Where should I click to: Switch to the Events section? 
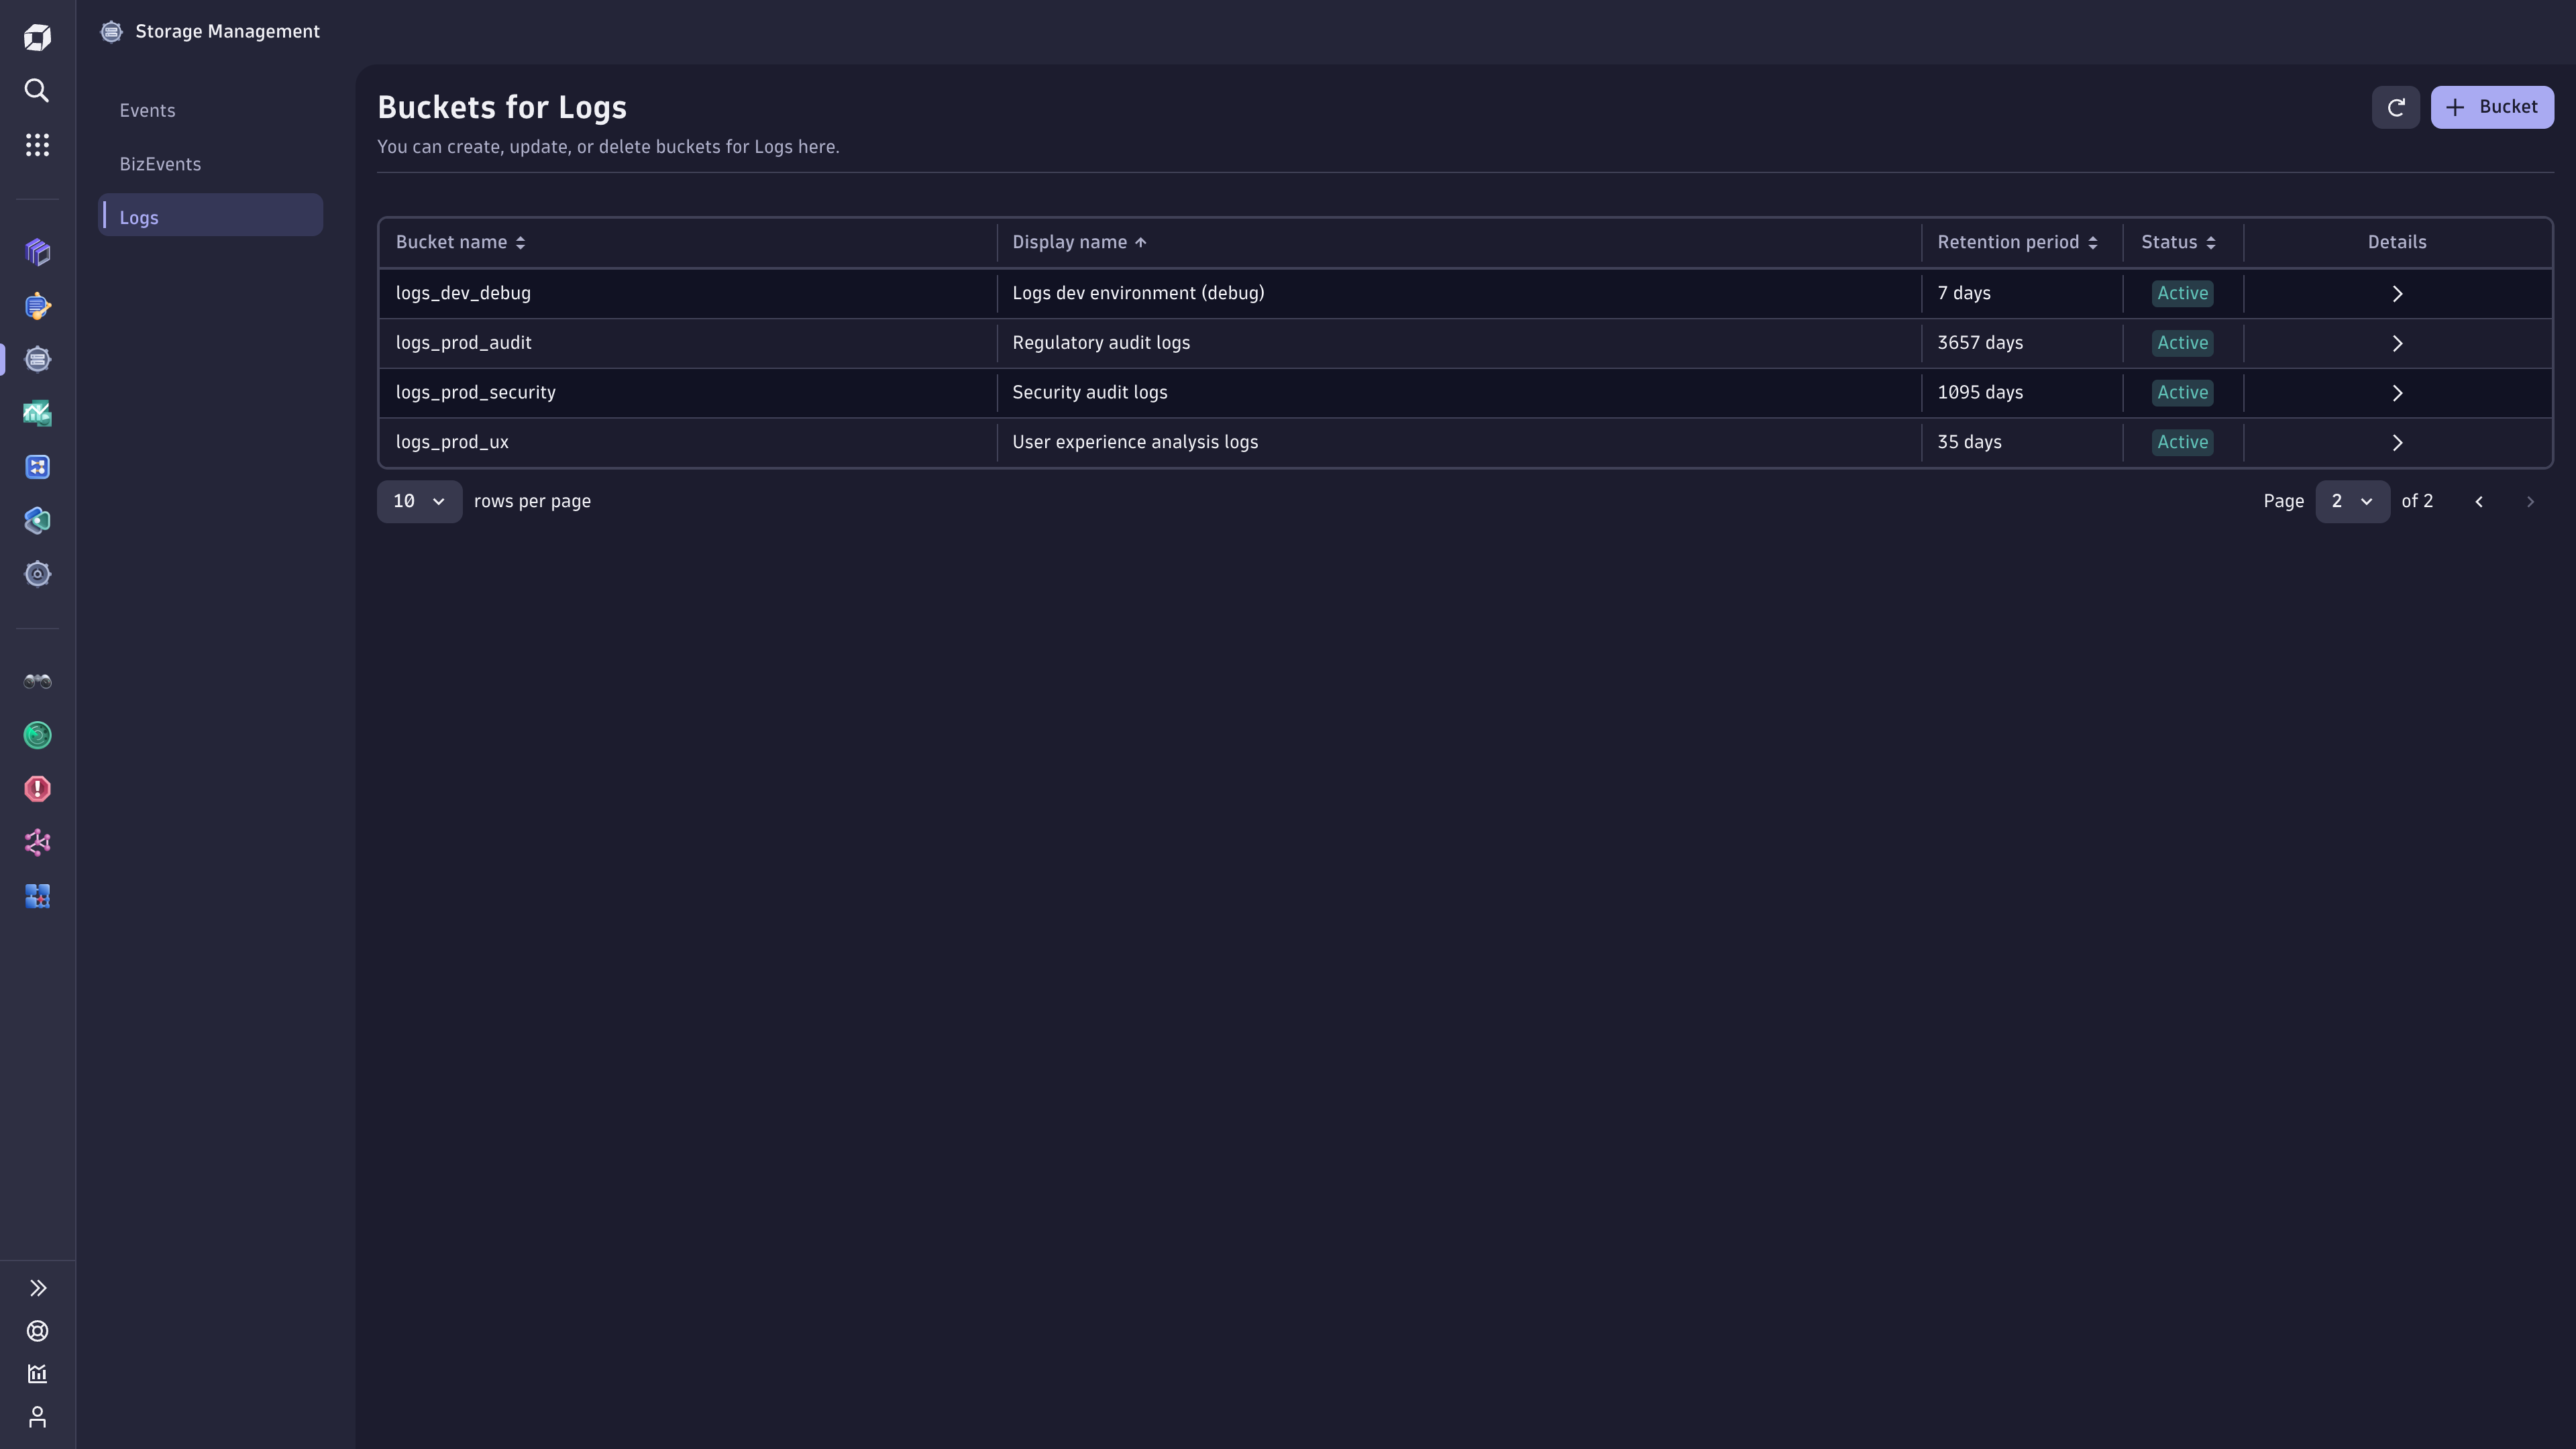pyautogui.click(x=147, y=110)
